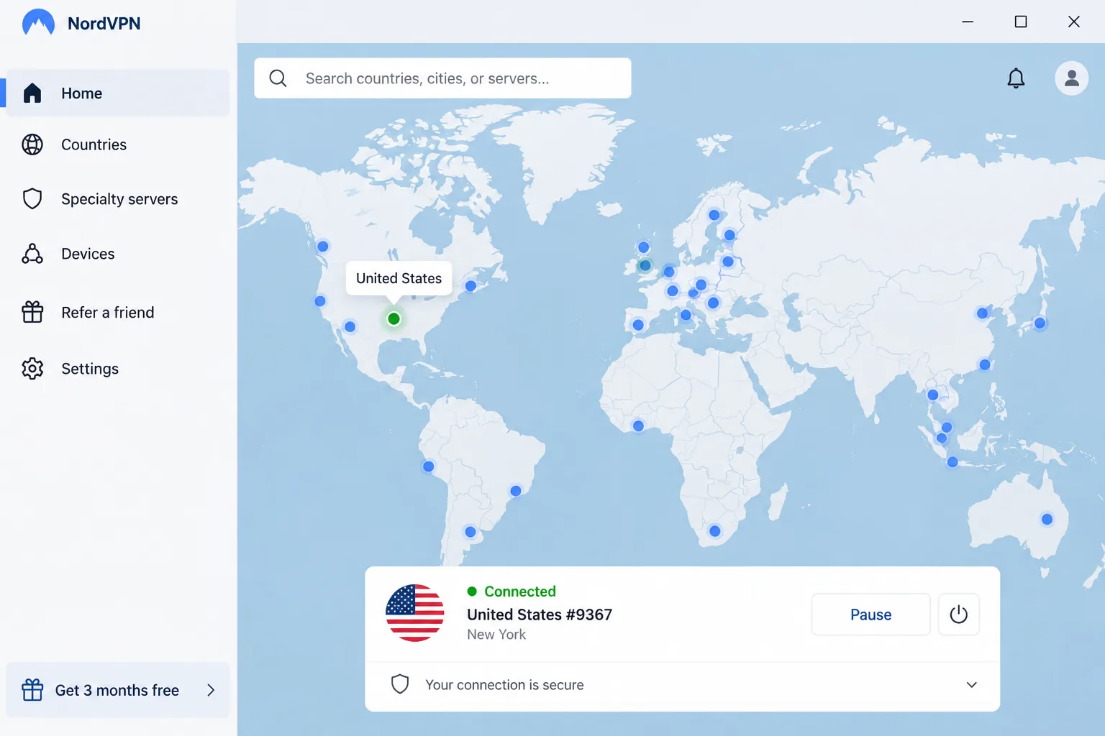Click the United States flag icon

[415, 613]
